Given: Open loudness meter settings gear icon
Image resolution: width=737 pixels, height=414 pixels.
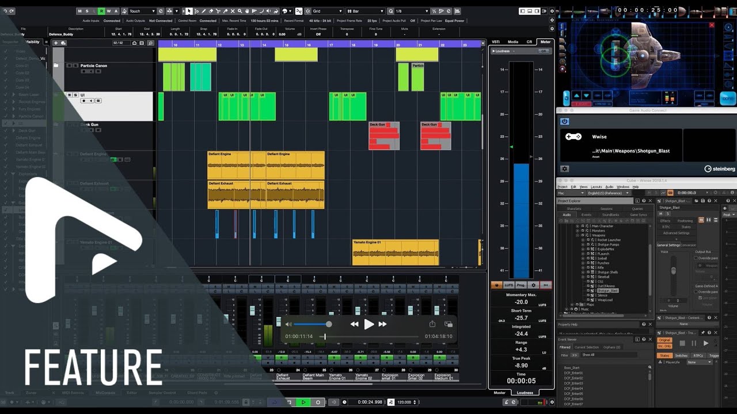Looking at the screenshot, I should click(533, 285).
